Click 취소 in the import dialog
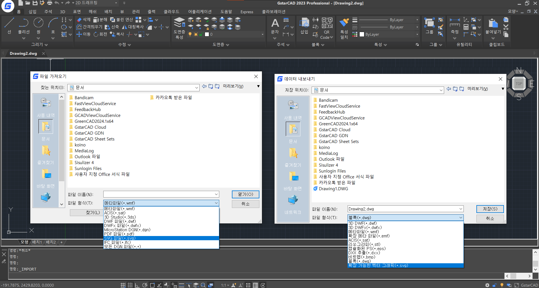The height and width of the screenshot is (288, 539). pyautogui.click(x=245, y=204)
